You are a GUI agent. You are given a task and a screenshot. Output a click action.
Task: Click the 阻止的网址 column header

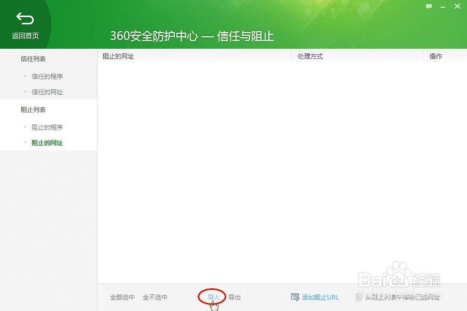pos(118,56)
